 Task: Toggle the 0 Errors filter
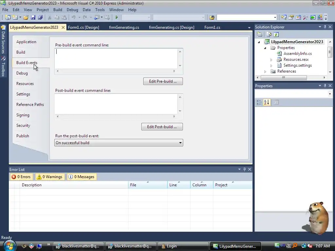point(21,177)
